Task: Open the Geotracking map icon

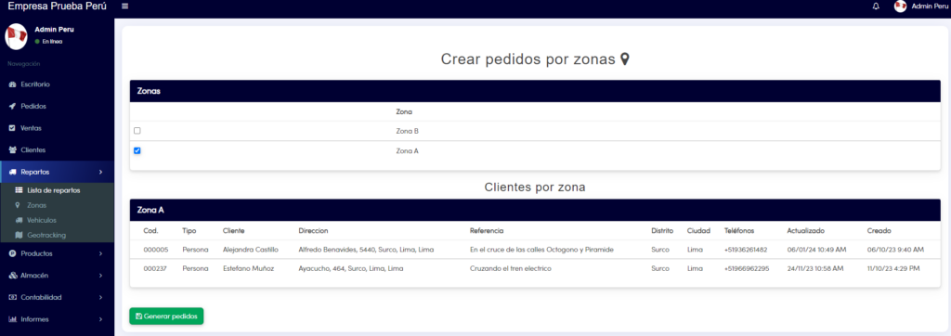Action: point(19,235)
